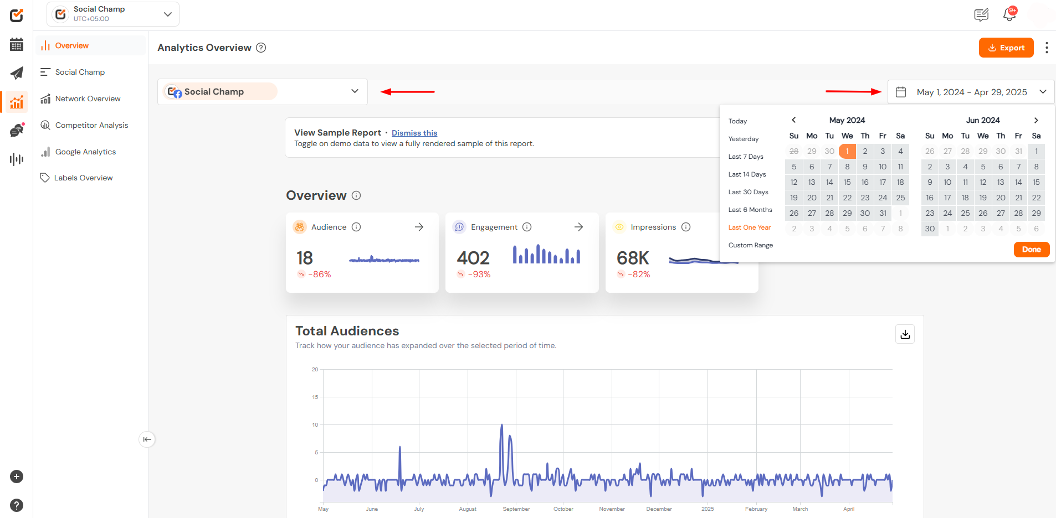Collapse the sidebar with the arrow button
This screenshot has height=518, width=1056.
[x=147, y=439]
